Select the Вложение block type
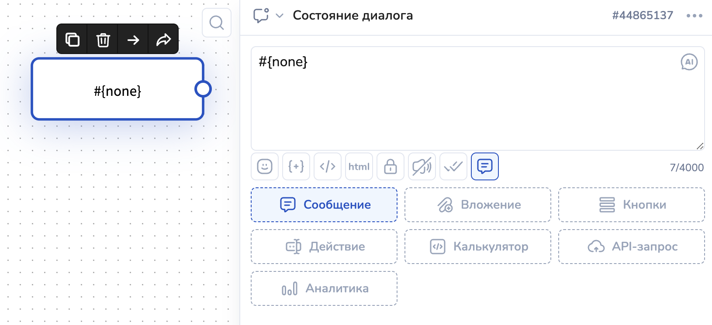Image resolution: width=712 pixels, height=325 pixels. (x=478, y=205)
